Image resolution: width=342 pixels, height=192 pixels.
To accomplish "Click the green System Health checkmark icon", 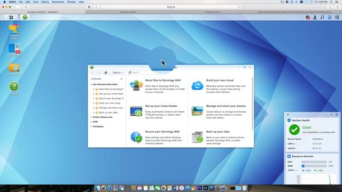I will 294,130.
